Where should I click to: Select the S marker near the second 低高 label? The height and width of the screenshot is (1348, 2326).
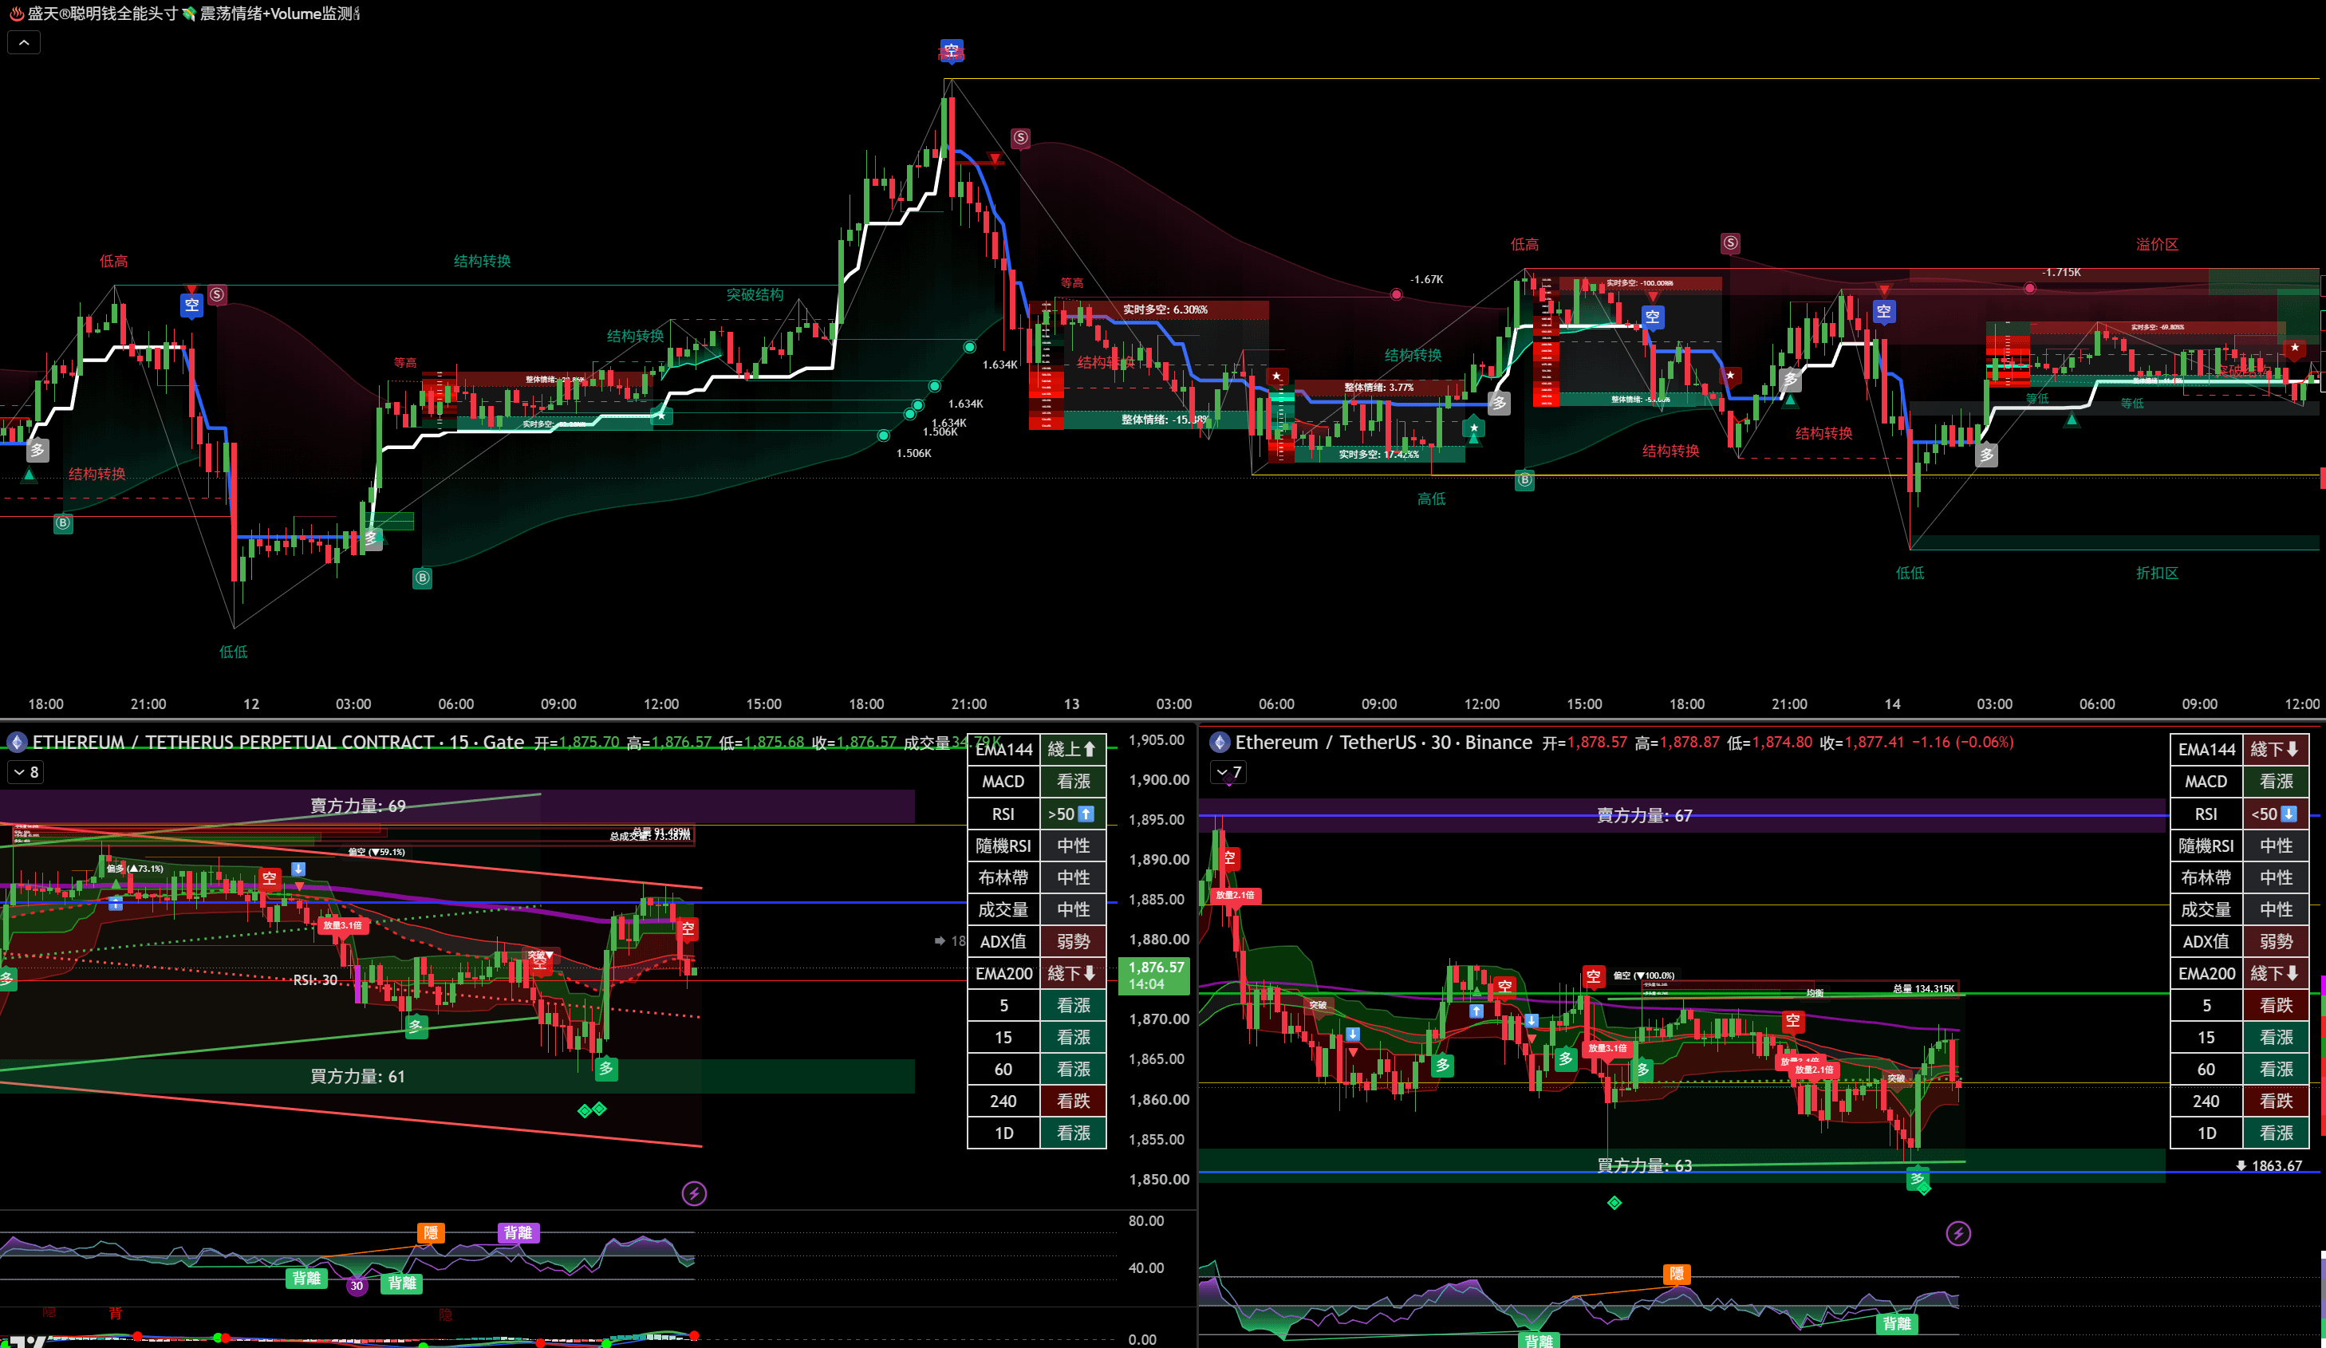tap(1731, 242)
